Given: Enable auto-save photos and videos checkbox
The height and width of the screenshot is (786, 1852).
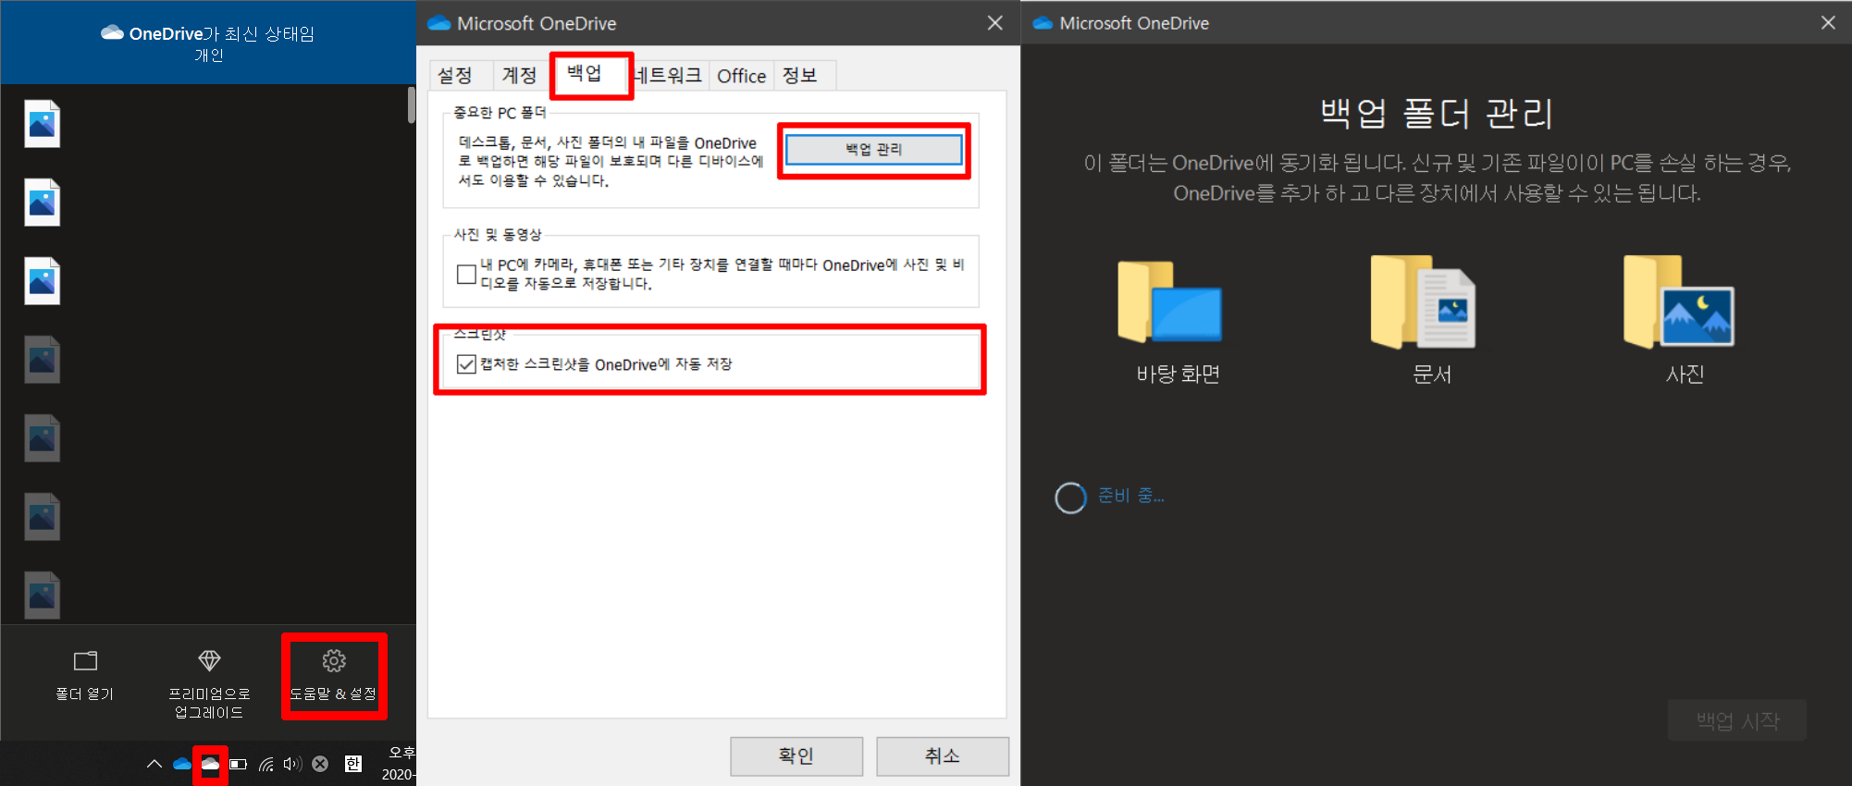Looking at the screenshot, I should (x=466, y=274).
